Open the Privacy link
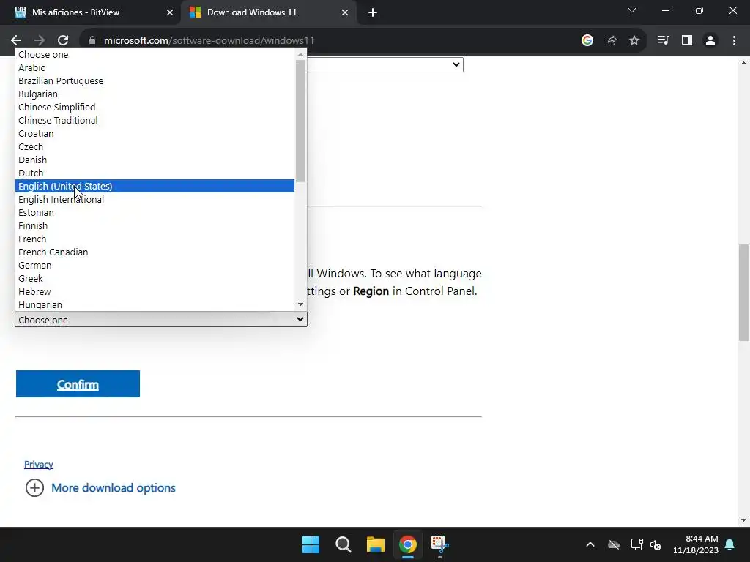 point(39,464)
